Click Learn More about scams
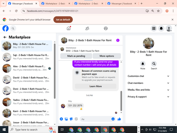Image resolution: width=177 pixels, height=133 pixels. pos(96,86)
